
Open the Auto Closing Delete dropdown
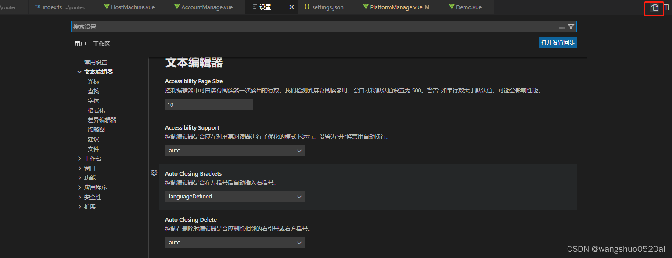point(235,242)
